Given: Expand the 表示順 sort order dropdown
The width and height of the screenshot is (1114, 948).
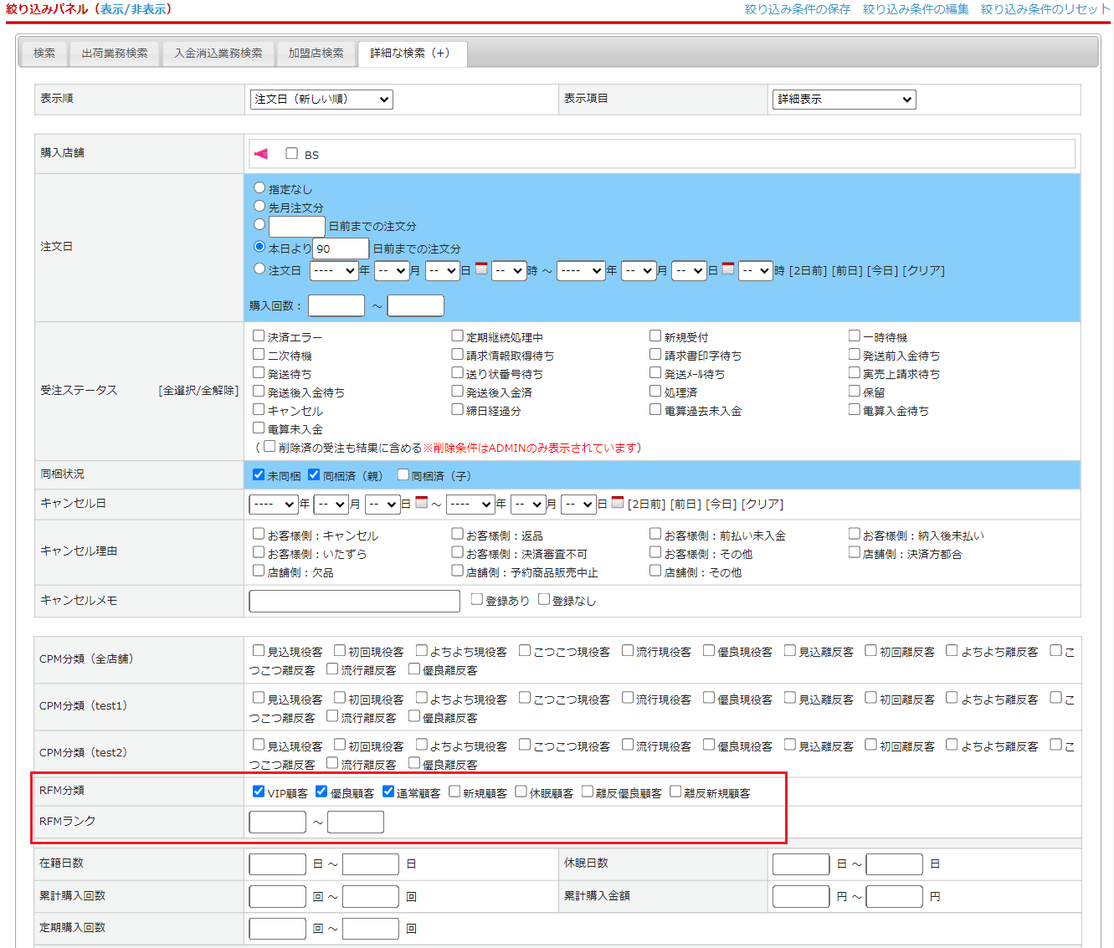Looking at the screenshot, I should click(x=321, y=100).
